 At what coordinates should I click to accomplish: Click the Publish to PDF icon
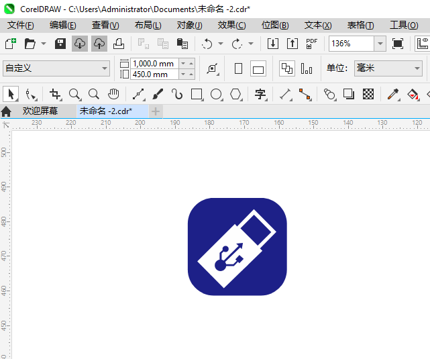(x=311, y=44)
